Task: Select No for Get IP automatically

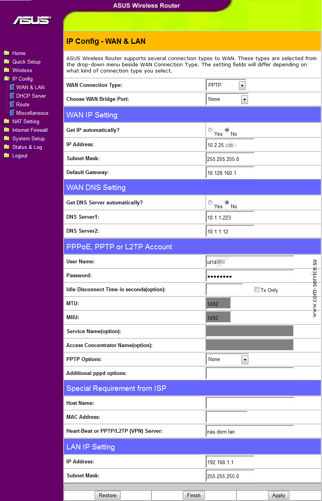Action: [227, 130]
